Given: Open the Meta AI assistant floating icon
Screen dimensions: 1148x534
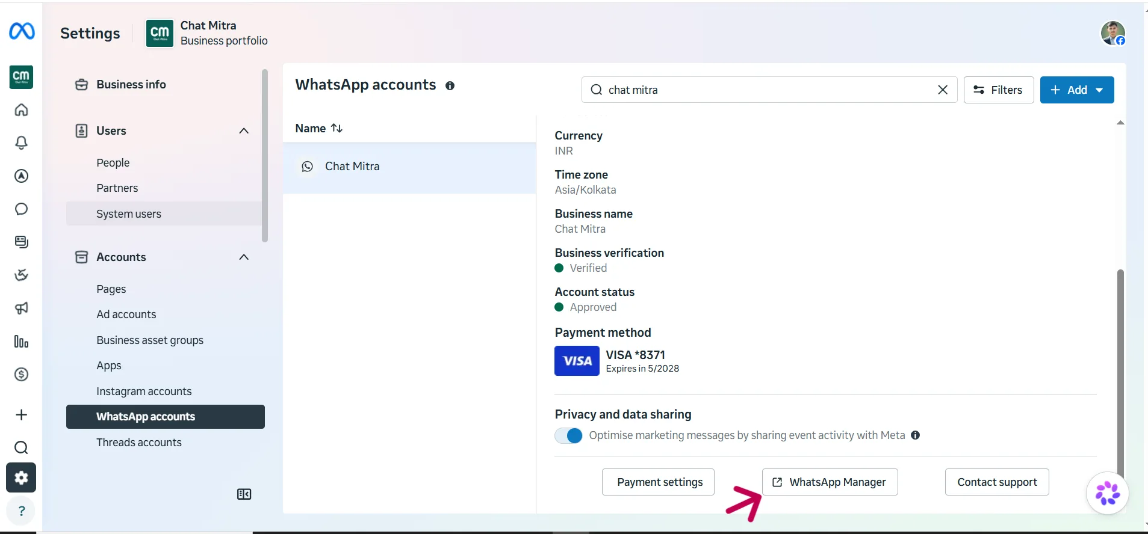Looking at the screenshot, I should tap(1108, 493).
